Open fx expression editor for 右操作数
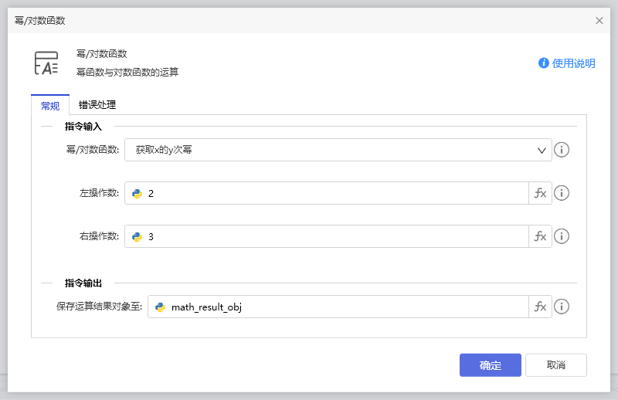This screenshot has width=618, height=400. pyautogui.click(x=540, y=237)
